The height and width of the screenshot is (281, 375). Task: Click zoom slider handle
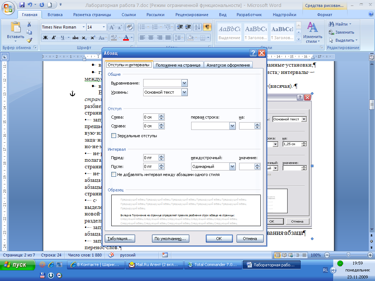point(349,255)
